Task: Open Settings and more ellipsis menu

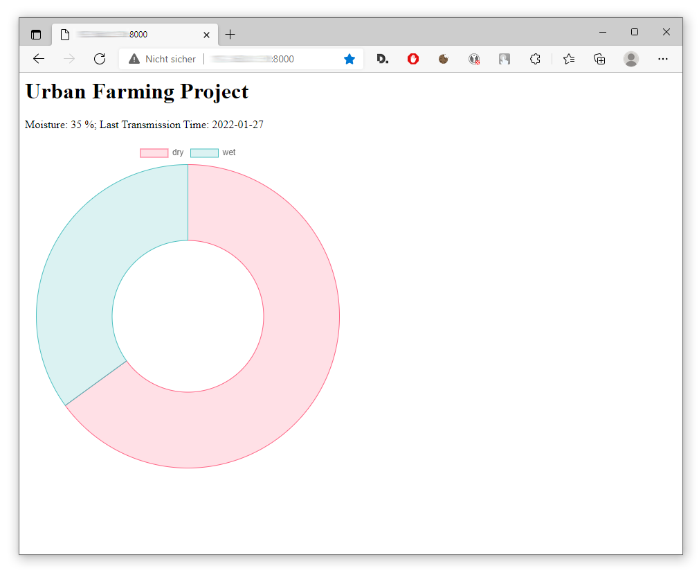Action: point(663,59)
